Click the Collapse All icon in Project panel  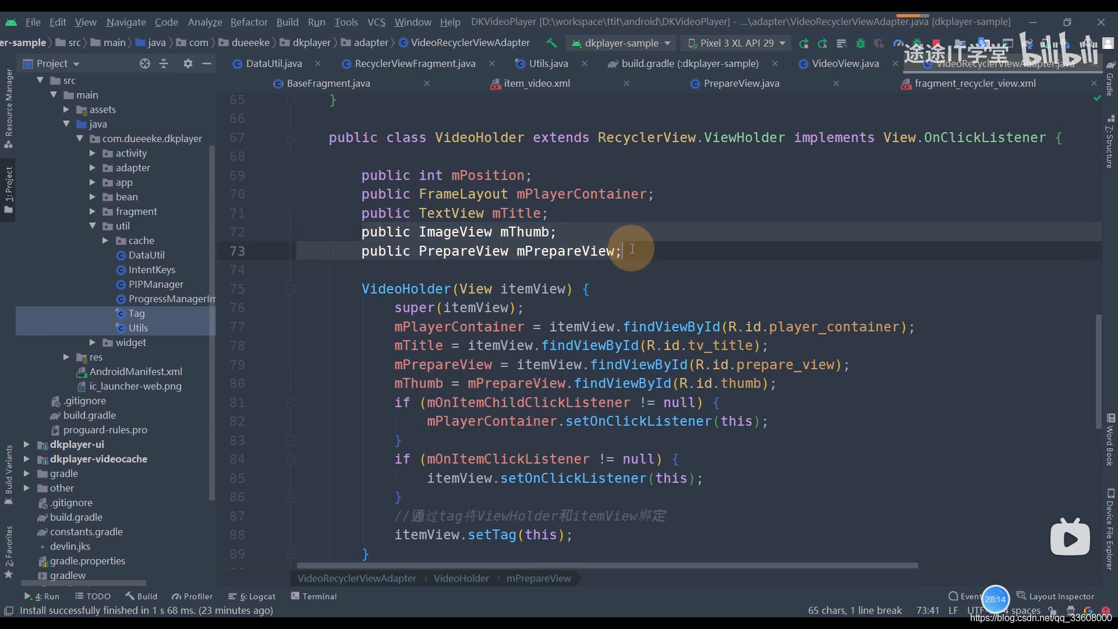[x=164, y=63]
